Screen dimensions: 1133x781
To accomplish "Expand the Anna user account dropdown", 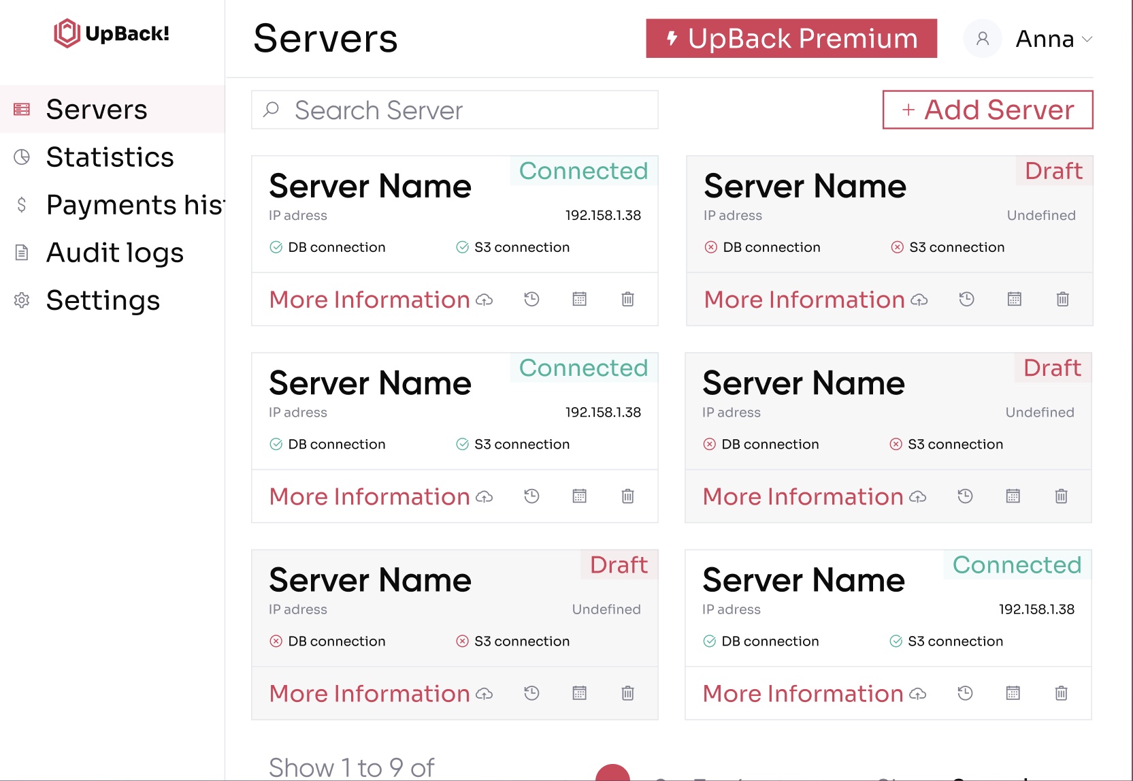I will point(1087,39).
